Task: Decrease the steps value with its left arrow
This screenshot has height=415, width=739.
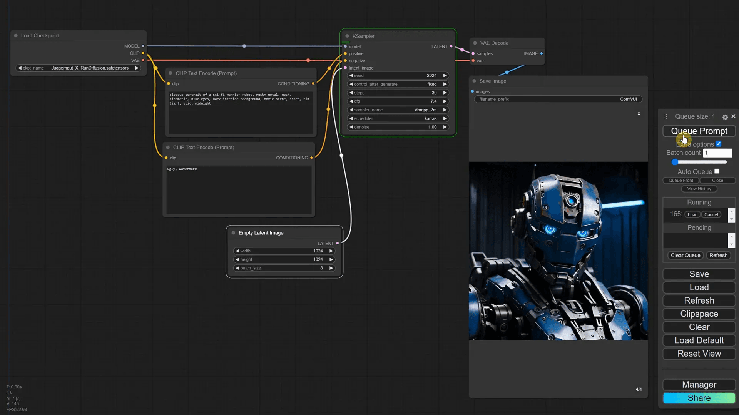Action: pos(351,93)
